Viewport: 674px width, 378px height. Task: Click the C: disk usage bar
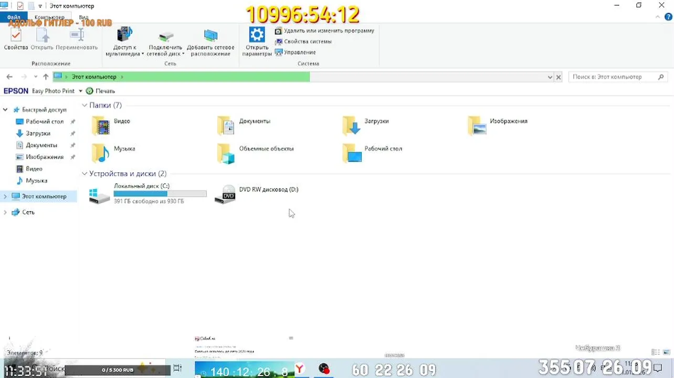point(160,194)
